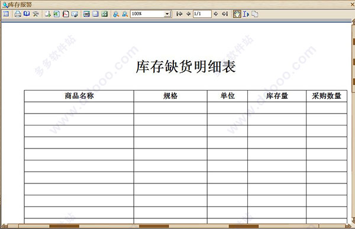Toggle the side panel layout icon

pyautogui.click(x=6, y=14)
